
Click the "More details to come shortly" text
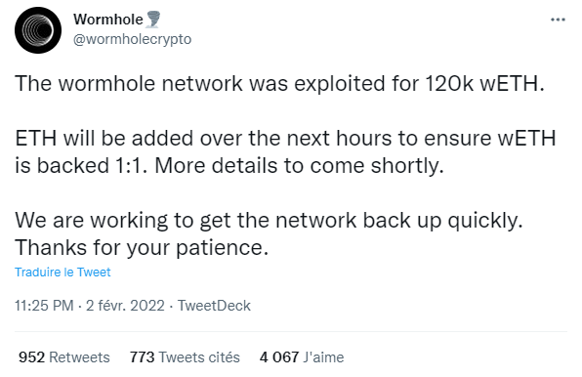pos(299,165)
